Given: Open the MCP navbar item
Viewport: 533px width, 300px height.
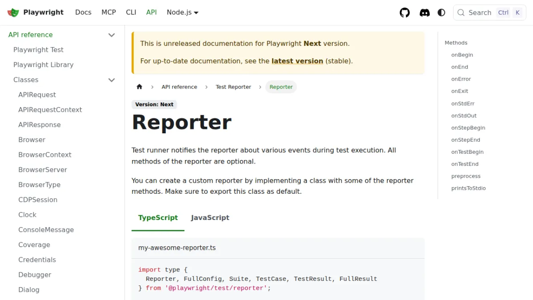Looking at the screenshot, I should (x=109, y=12).
